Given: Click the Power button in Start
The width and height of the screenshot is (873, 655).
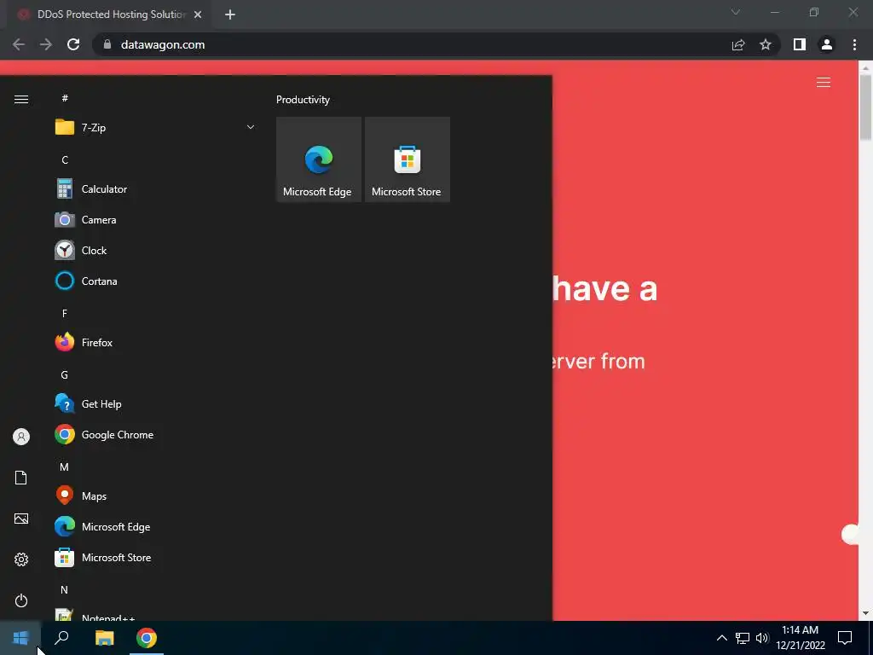Looking at the screenshot, I should [x=21, y=600].
